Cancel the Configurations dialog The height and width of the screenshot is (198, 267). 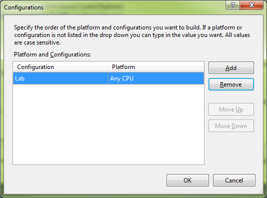click(x=234, y=180)
